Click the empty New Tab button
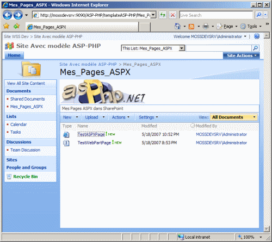This screenshot has height=242, width=272. 145,27
